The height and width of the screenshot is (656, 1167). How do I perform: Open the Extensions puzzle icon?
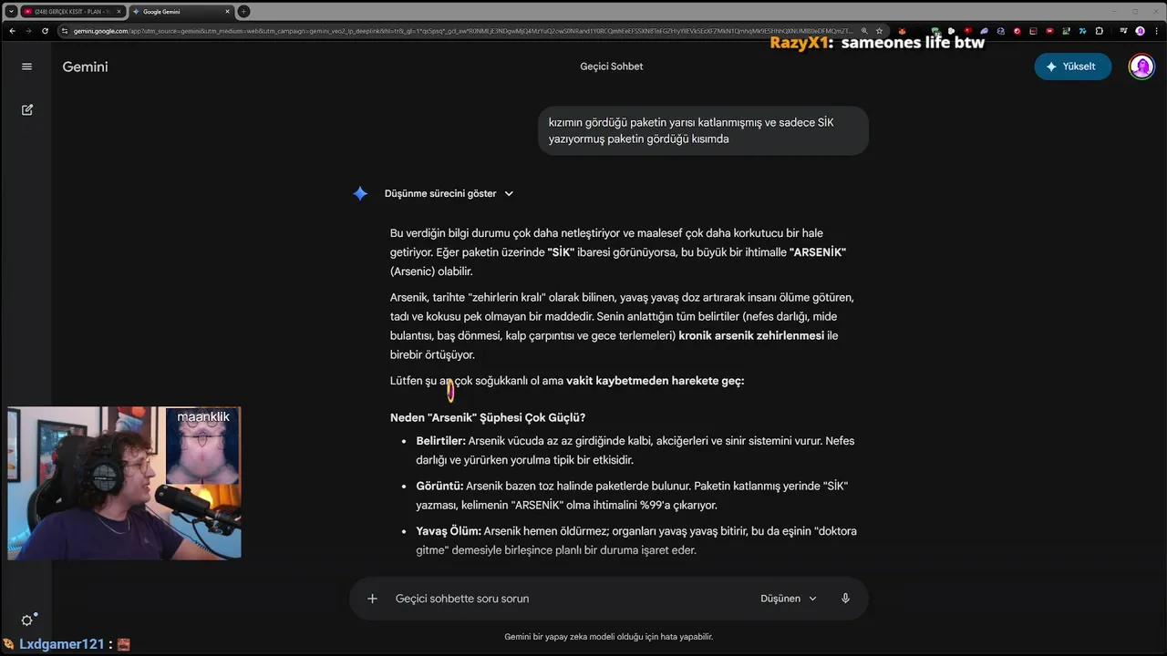(x=1099, y=31)
